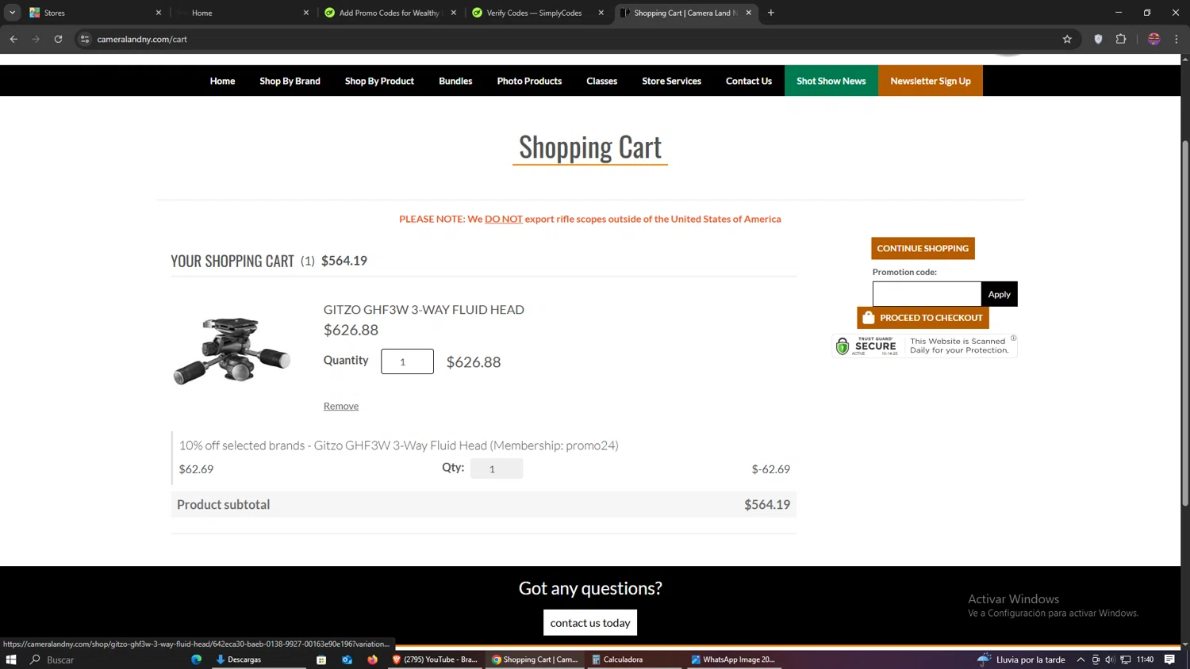Click the product Quantity field
The width and height of the screenshot is (1190, 669).
[x=407, y=361]
